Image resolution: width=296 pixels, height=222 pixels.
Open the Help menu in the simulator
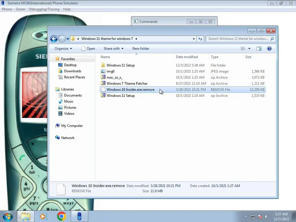point(67,9)
